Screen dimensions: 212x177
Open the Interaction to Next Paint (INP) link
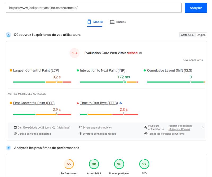[103, 70]
